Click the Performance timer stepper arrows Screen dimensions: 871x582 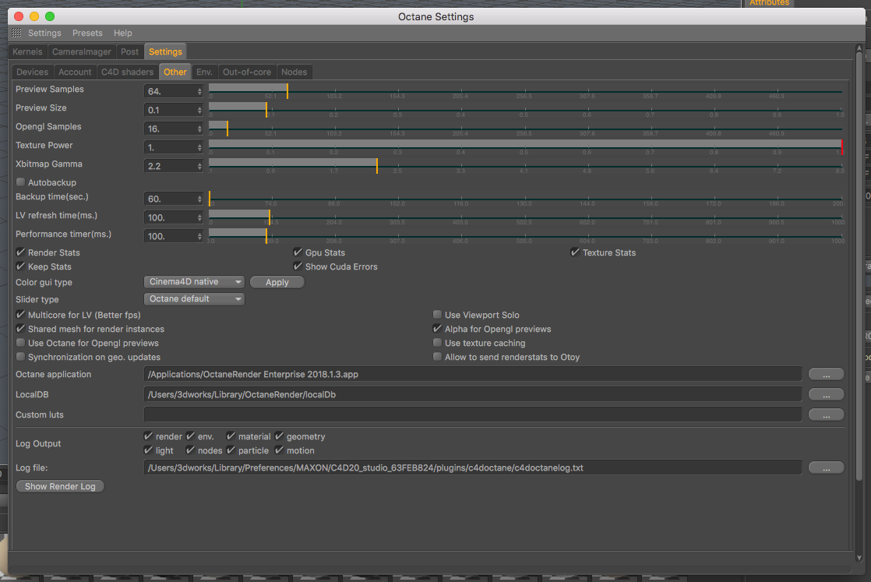coord(199,236)
